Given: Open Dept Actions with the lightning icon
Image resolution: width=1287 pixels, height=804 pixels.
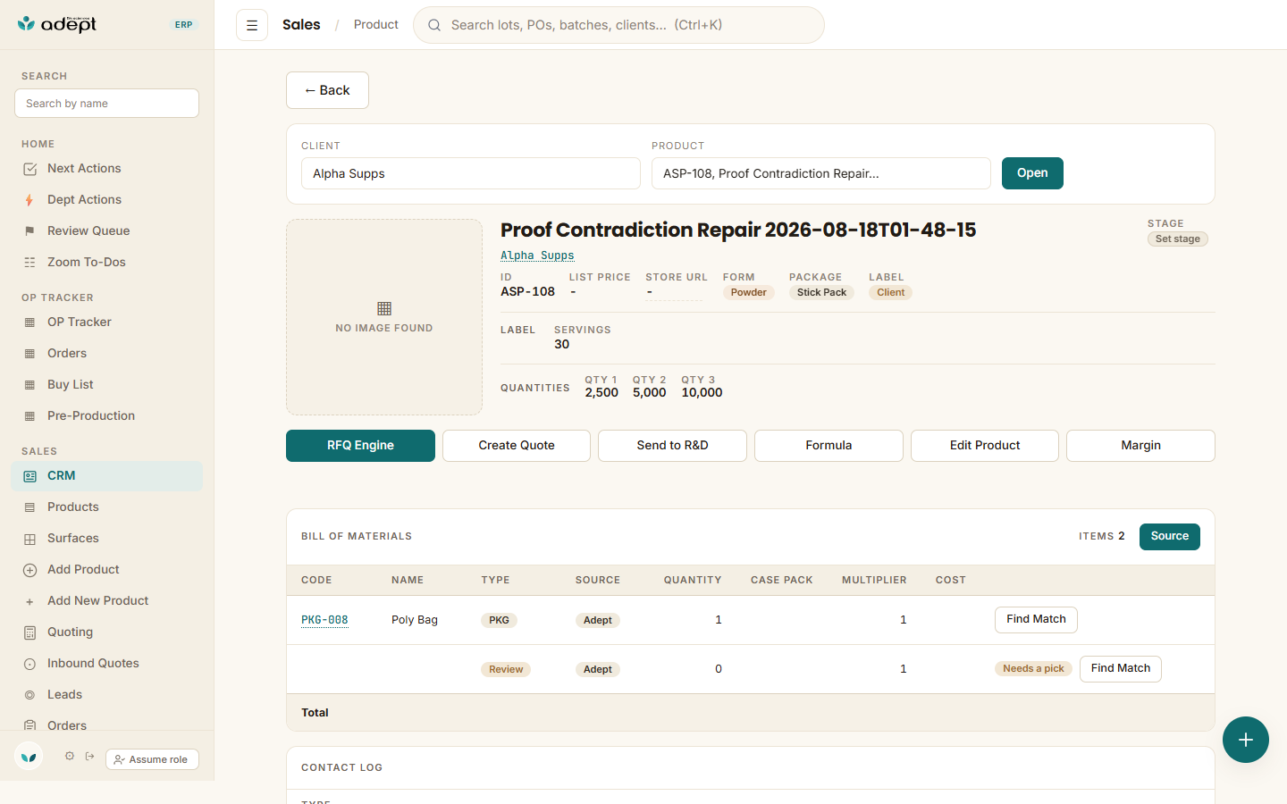Looking at the screenshot, I should 107,200.
